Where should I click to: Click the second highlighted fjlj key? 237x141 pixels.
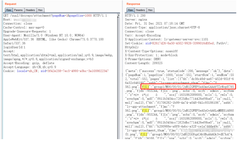click(x=145, y=110)
